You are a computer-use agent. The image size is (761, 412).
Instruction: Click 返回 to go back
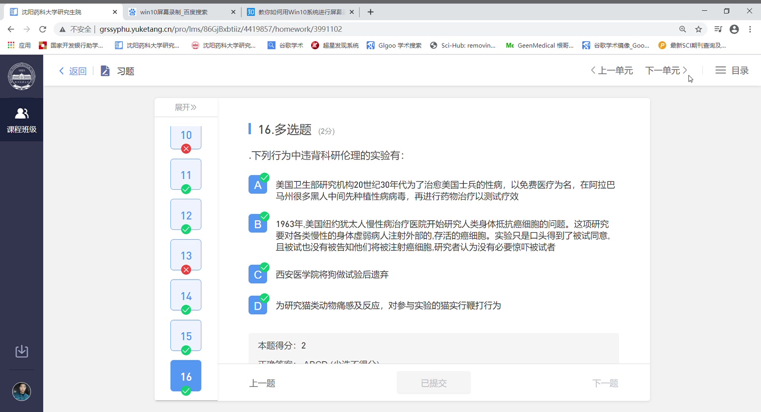coord(73,71)
